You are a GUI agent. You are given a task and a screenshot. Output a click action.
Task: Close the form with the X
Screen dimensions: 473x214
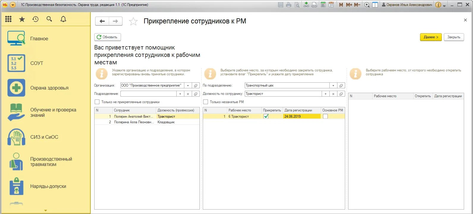(x=465, y=20)
